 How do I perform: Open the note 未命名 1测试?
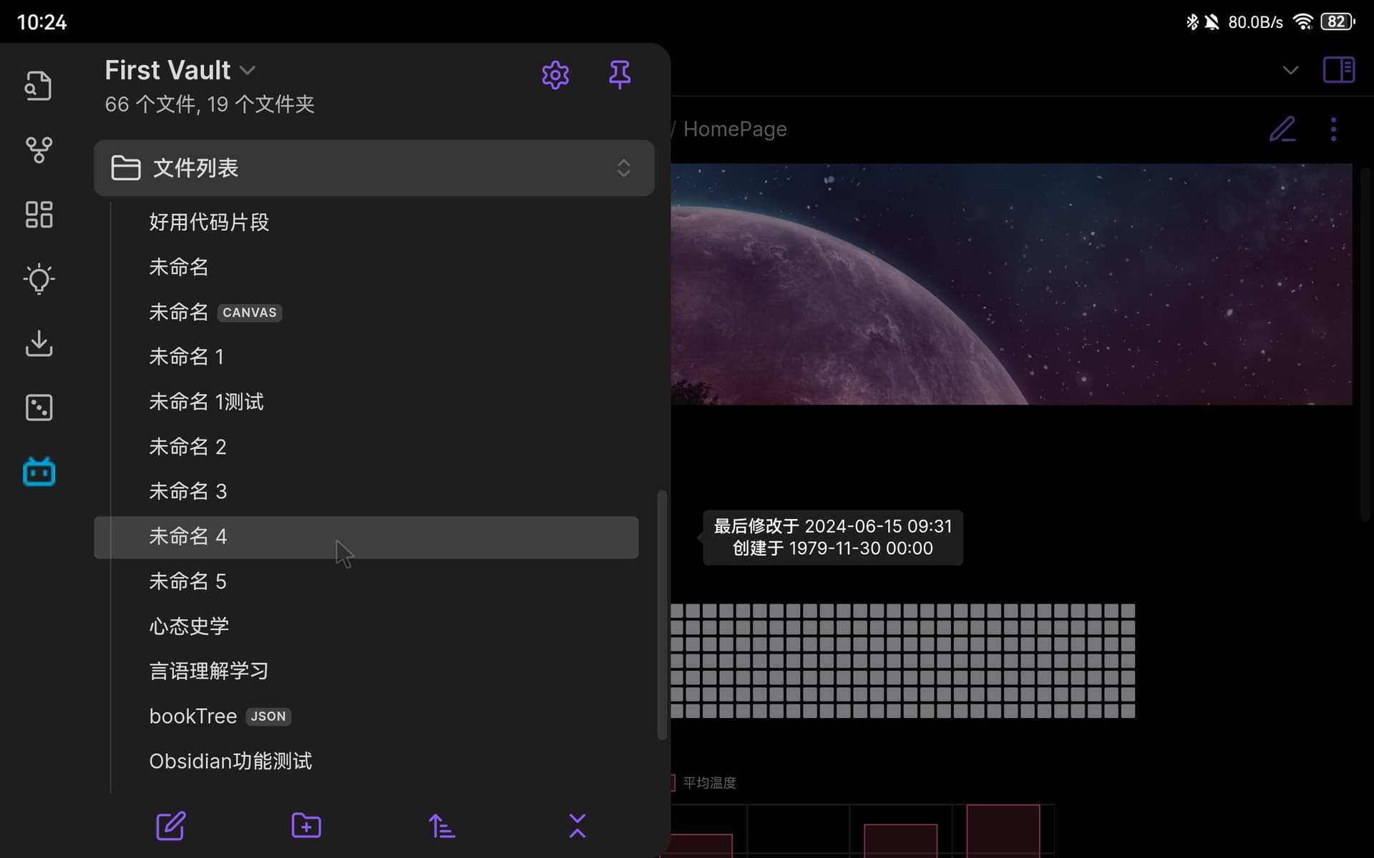click(x=366, y=402)
